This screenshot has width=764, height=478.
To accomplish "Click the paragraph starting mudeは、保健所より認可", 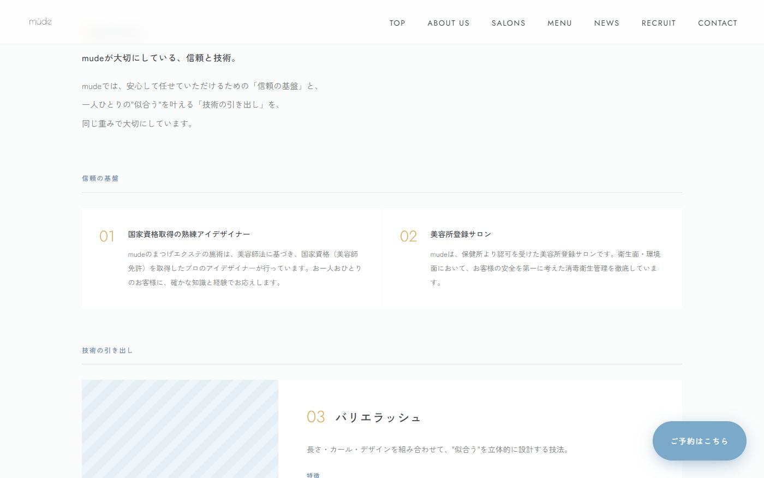I will [545, 268].
